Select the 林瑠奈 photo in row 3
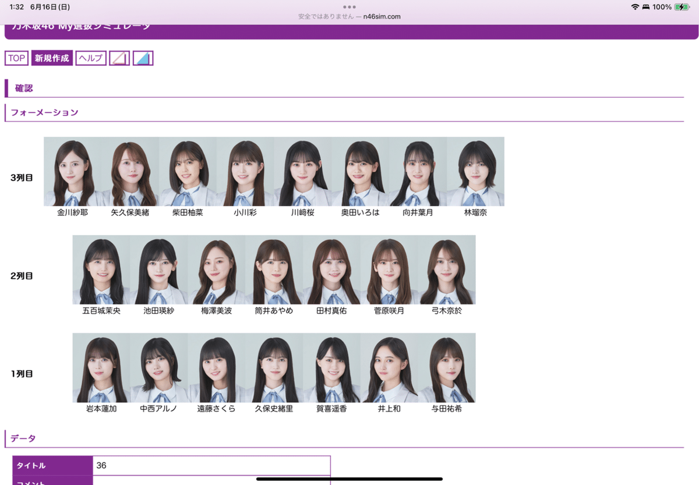Viewport: 699px width, 485px height. tap(476, 171)
